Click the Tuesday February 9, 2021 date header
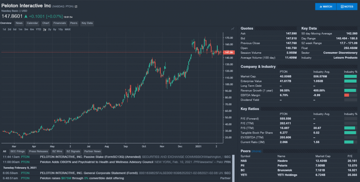Screen dimensions: 360x182 [x=20, y=168]
